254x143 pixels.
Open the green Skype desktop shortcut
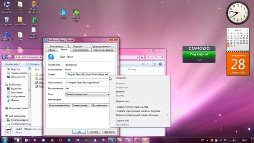coord(76,15)
